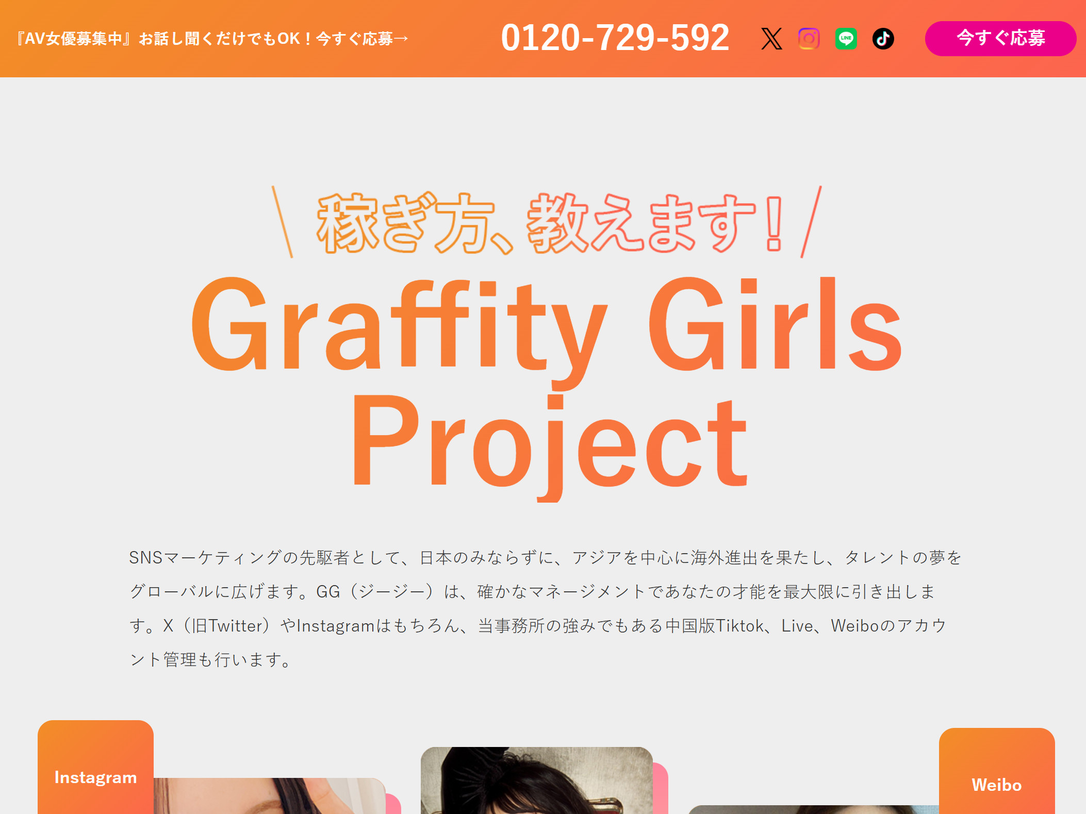Open the X (Twitter) icon link
The height and width of the screenshot is (814, 1086).
771,39
